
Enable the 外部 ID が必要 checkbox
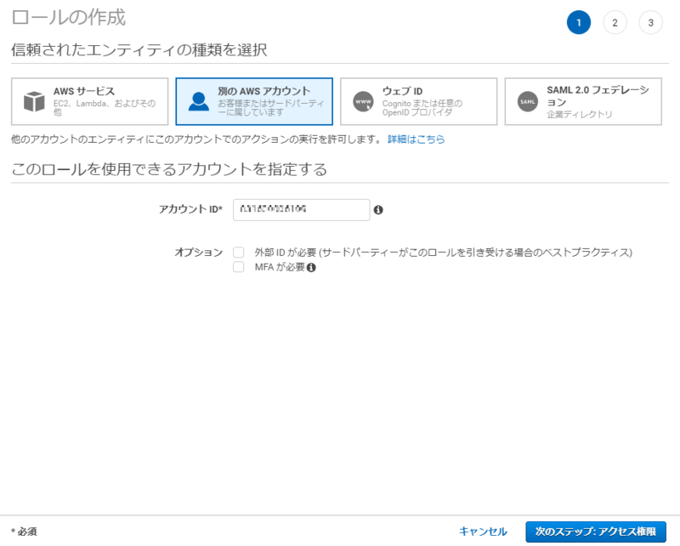point(239,253)
